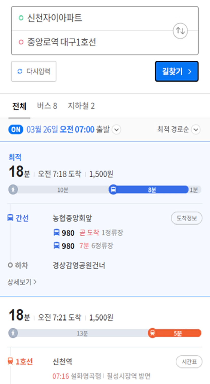Click subway icon beside 1호선 label

tap(10, 361)
